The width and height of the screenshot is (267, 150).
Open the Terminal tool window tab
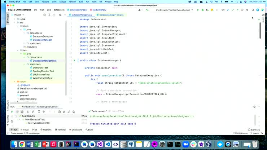click(61, 130)
